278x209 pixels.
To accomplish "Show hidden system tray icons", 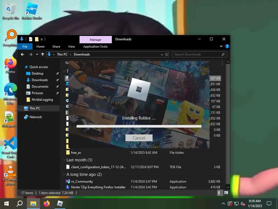I will (223, 204).
